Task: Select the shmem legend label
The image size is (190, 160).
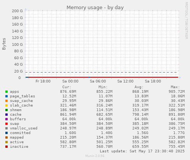Action: click(x=16, y=110)
